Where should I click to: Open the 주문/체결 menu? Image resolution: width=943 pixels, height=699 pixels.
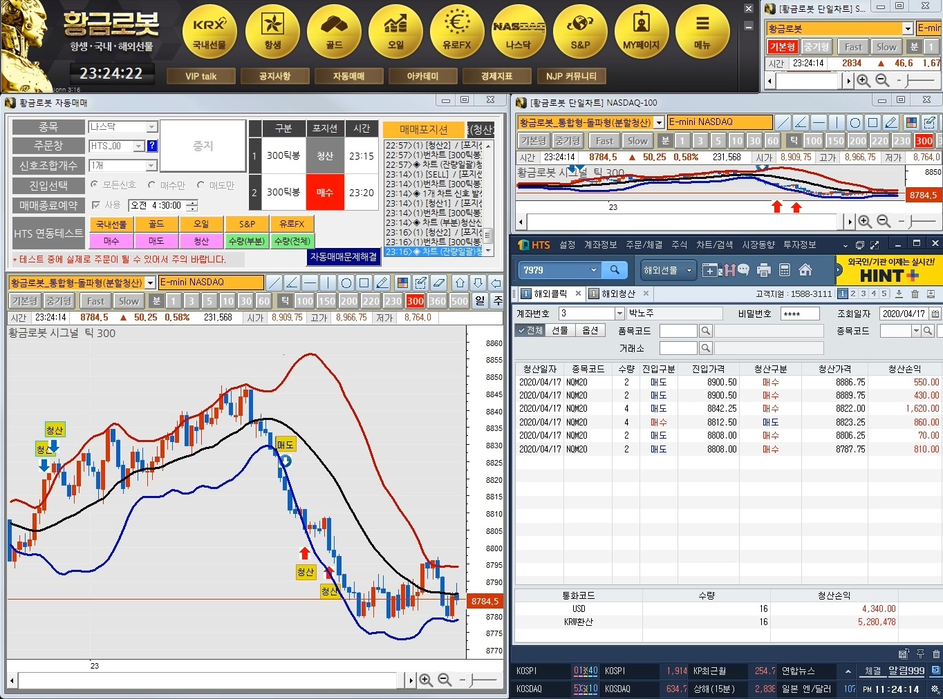tap(644, 245)
